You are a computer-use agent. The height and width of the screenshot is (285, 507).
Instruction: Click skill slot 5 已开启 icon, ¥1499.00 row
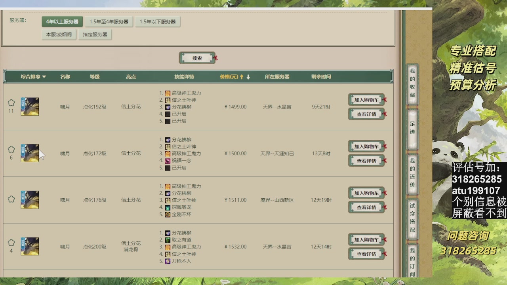[168, 121]
